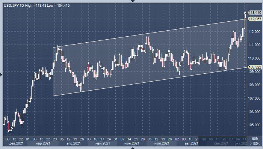Click the >180< zoom indicator
This screenshot has width=263, height=149.
point(255,143)
